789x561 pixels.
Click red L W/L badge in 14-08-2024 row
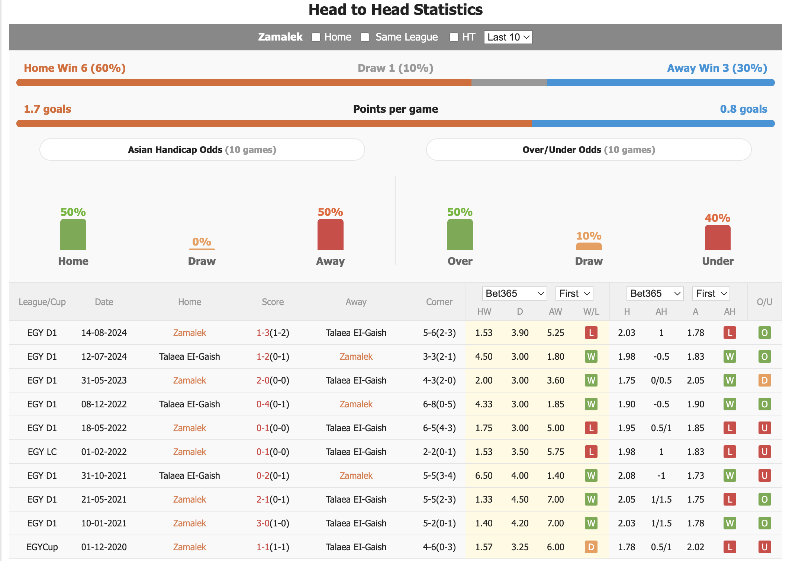(591, 333)
